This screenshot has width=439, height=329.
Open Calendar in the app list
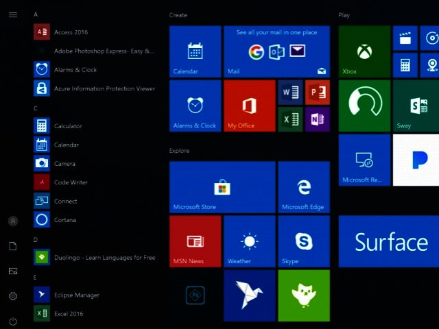click(x=95, y=145)
